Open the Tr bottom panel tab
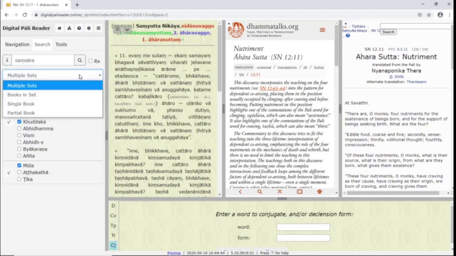Screen dimensions: 456x256 113,235
